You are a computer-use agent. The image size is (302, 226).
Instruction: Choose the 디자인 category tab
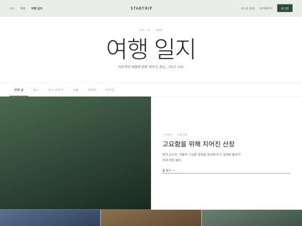point(110,90)
